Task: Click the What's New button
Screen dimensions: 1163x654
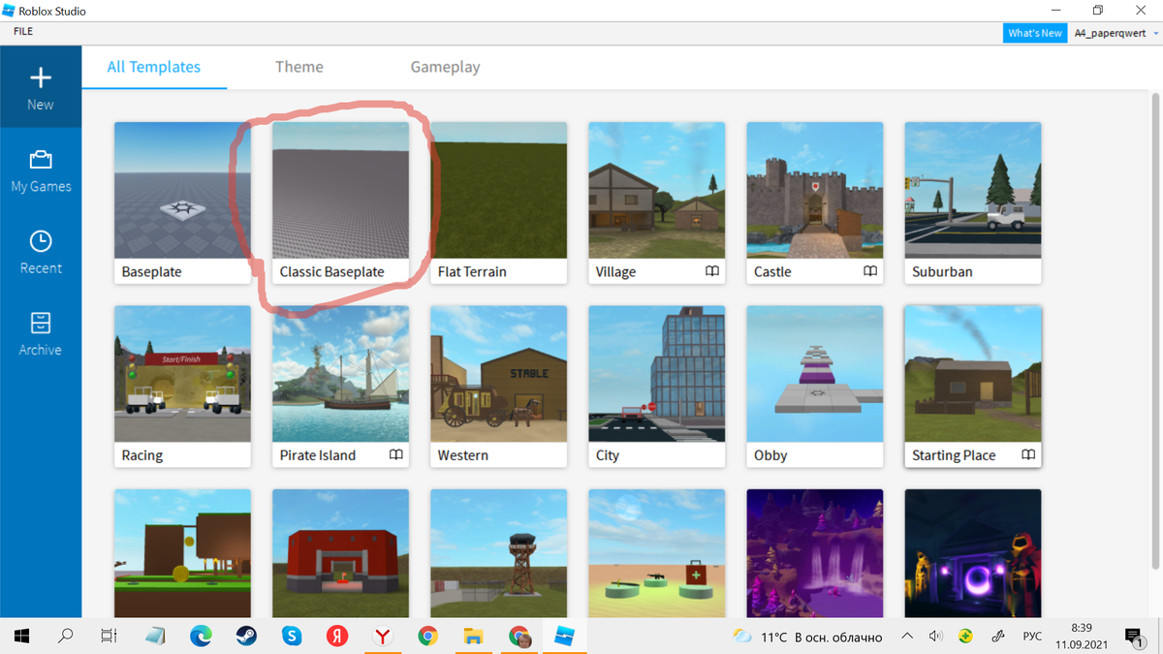Action: pyautogui.click(x=1034, y=32)
